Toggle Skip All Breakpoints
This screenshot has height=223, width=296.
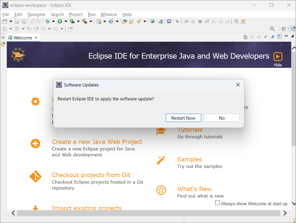[177, 21]
